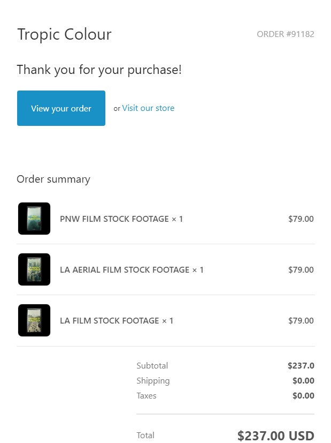This screenshot has height=443, width=331.
Task: Click the Order summary heading
Action: (x=53, y=179)
